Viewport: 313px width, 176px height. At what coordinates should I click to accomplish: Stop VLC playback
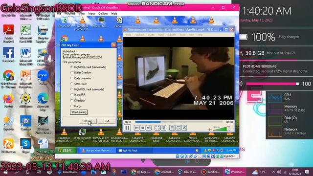[x=142, y=128]
